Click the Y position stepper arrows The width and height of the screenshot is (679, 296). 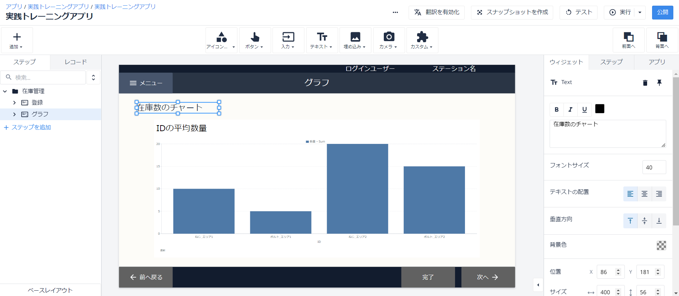tap(658, 272)
